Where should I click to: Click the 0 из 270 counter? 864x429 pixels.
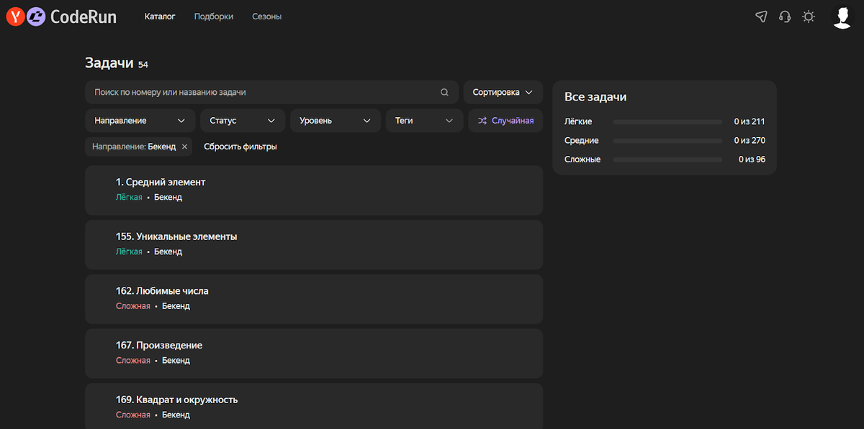(750, 141)
